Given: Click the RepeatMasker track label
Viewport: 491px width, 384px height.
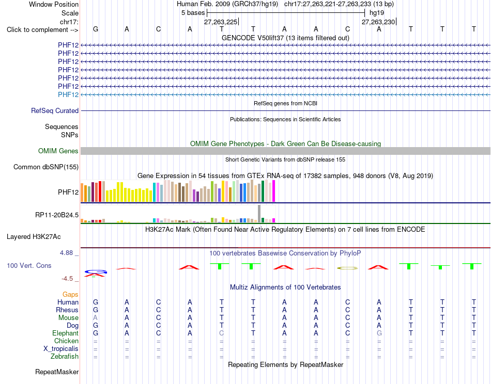Looking at the screenshot, I should coord(57,372).
